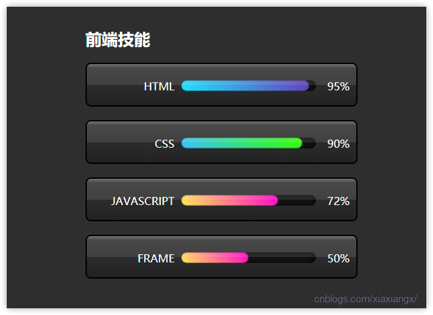Open the cnblogs.com/xiaxiangx/ watermark link
This screenshot has height=315, width=433.
tap(365, 299)
